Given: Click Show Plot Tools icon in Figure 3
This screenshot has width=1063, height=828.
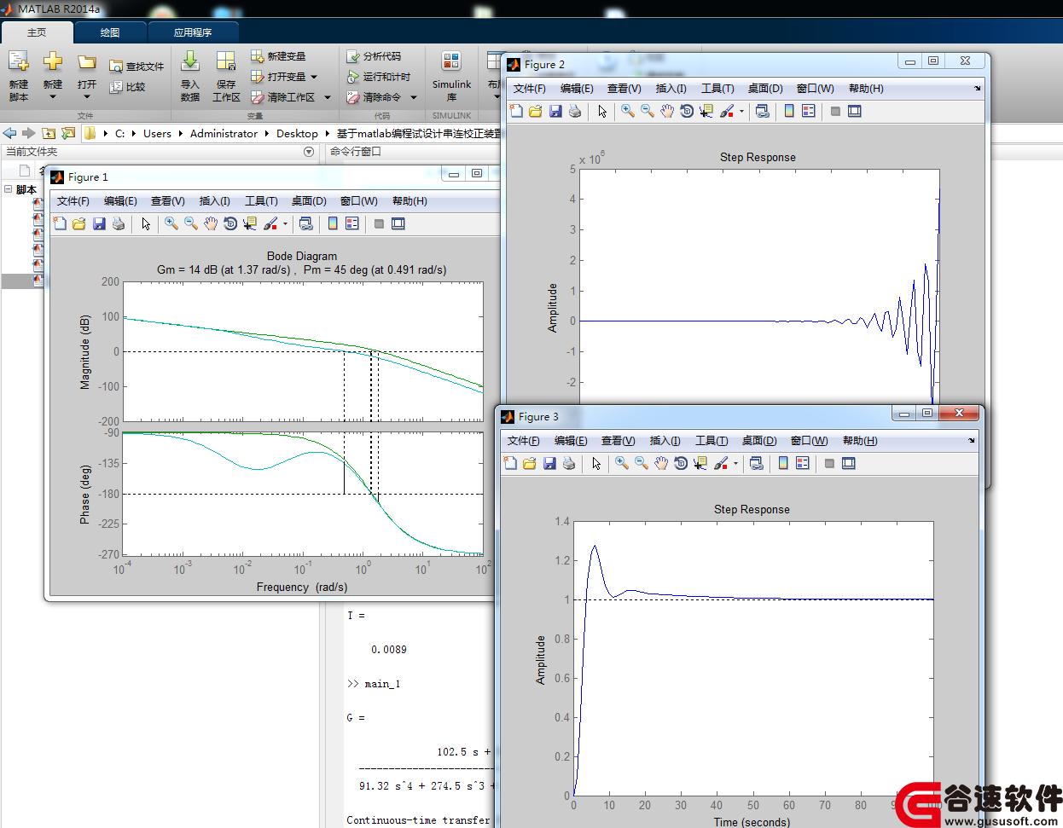Looking at the screenshot, I should (x=849, y=463).
